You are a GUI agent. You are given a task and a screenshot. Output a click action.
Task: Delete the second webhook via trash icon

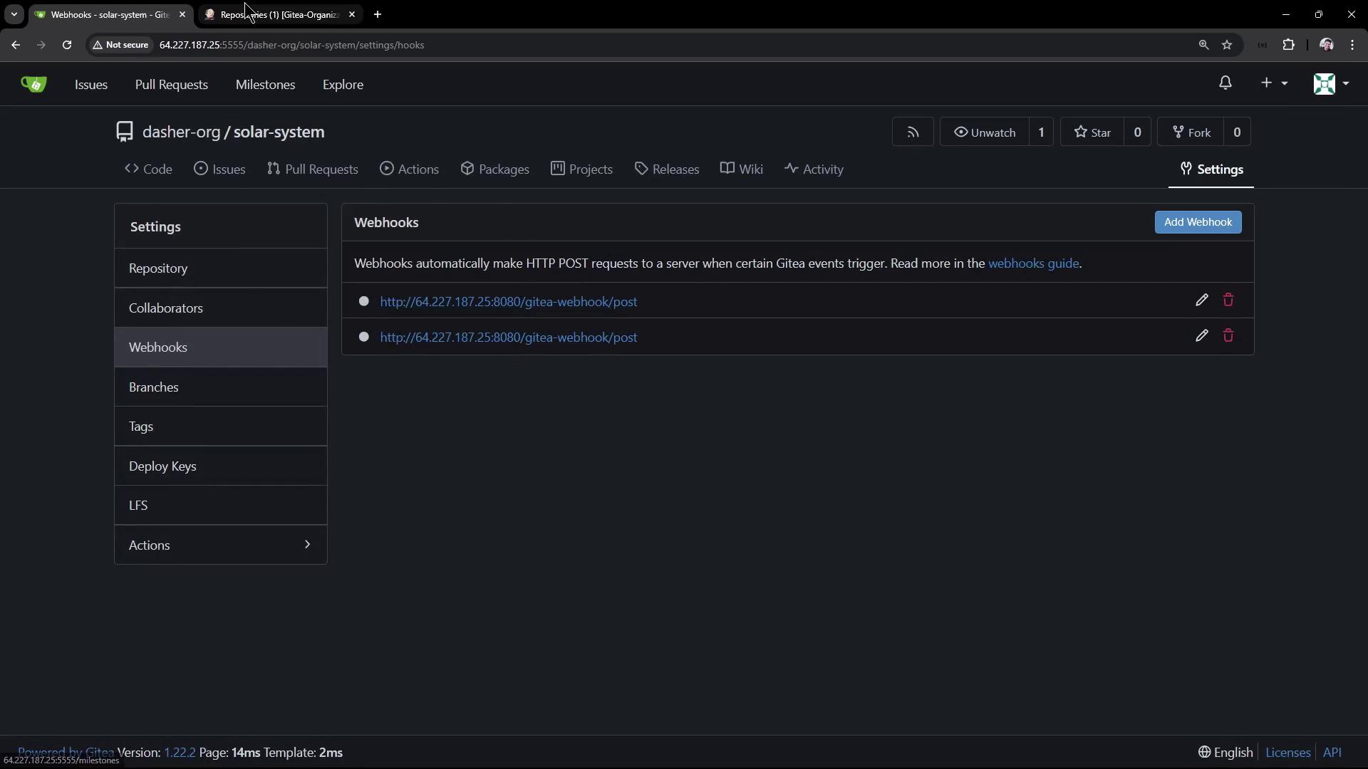click(x=1228, y=336)
